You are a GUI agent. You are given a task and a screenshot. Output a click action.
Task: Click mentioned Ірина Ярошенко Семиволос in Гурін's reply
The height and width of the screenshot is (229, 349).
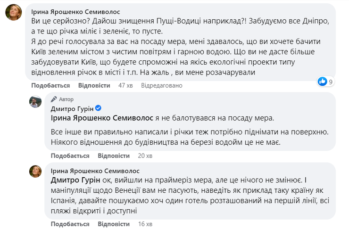(x=102, y=118)
